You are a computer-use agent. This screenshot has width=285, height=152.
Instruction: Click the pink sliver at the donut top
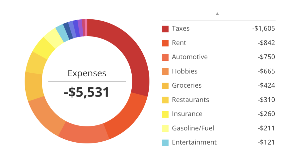[86, 24]
